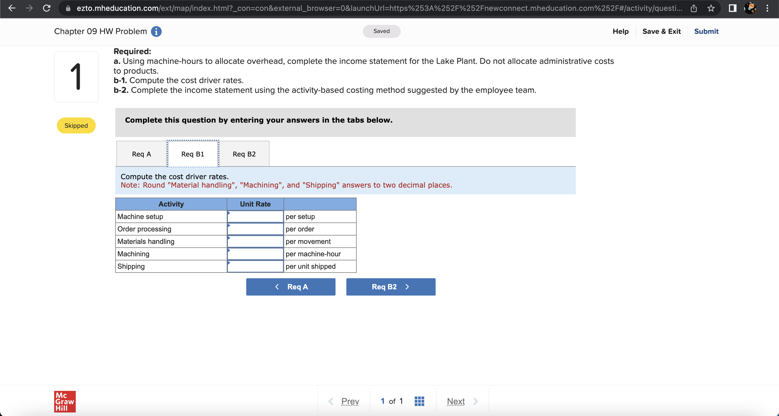779x416 pixels.
Task: Click the Shipping unit rate input
Action: (255, 267)
